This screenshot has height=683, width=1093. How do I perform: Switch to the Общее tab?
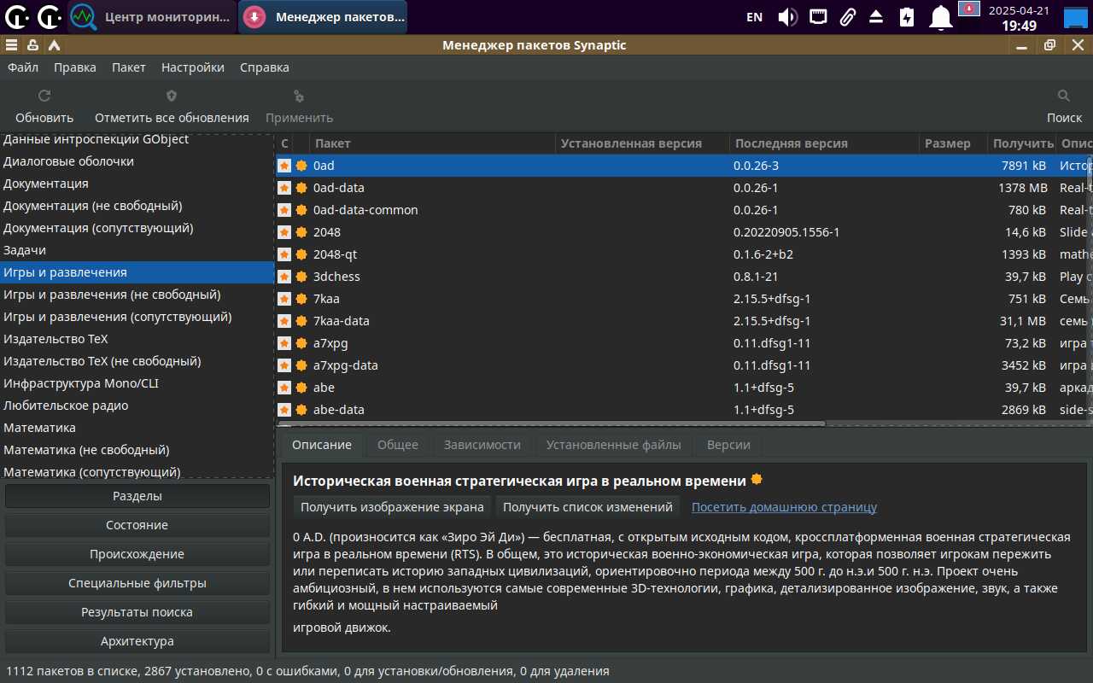tap(398, 445)
